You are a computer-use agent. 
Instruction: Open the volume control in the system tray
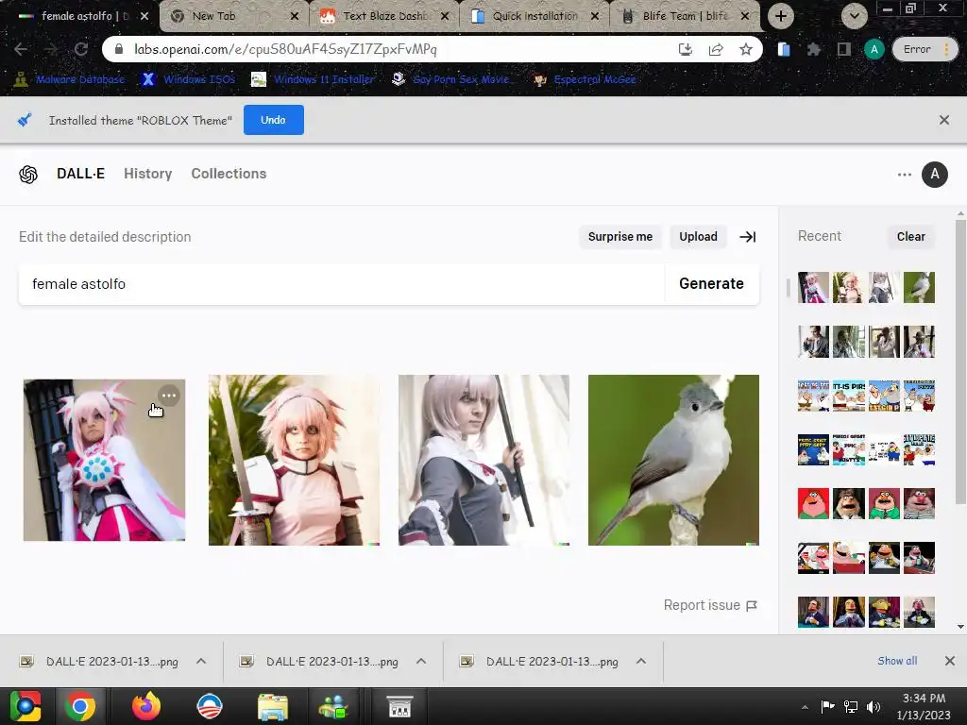[x=874, y=706]
